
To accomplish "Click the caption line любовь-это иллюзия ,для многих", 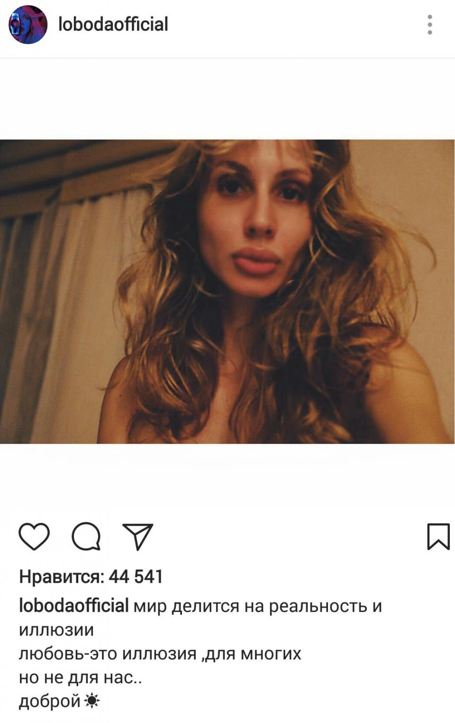I will pos(160,654).
